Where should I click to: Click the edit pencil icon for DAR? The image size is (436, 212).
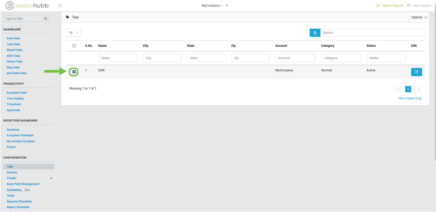point(416,72)
